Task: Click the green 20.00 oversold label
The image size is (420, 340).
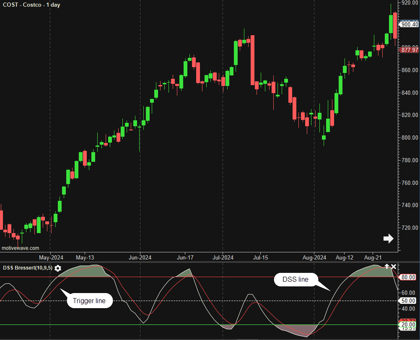Action: (x=408, y=325)
